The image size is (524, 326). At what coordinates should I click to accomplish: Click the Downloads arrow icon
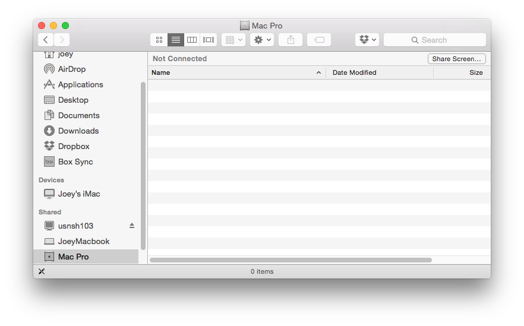49,131
